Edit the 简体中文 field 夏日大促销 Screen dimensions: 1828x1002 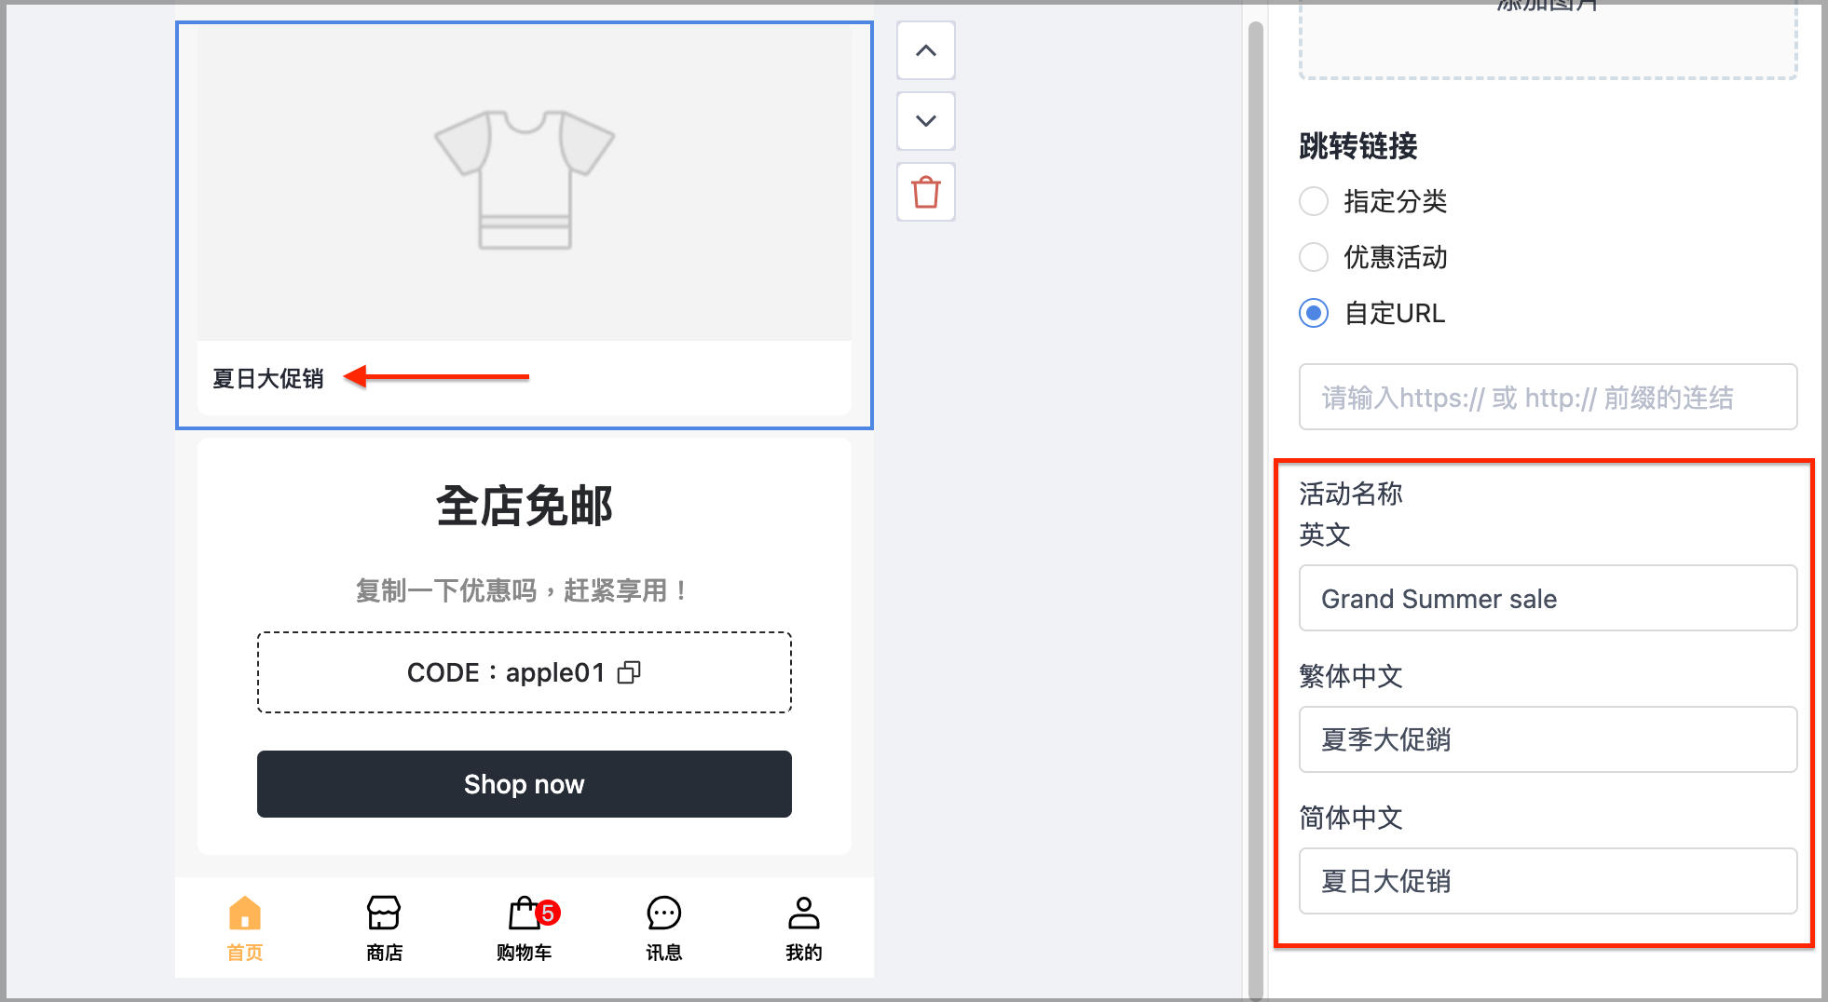click(x=1548, y=881)
